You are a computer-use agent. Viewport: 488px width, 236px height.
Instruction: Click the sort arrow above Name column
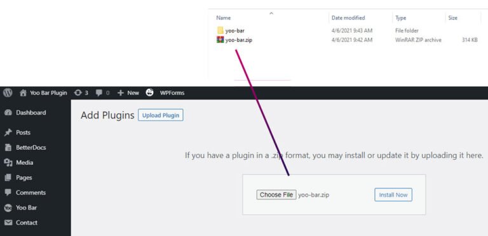click(271, 13)
